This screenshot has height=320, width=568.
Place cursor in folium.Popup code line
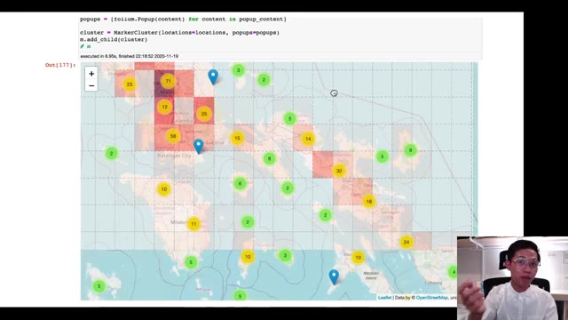(x=183, y=20)
